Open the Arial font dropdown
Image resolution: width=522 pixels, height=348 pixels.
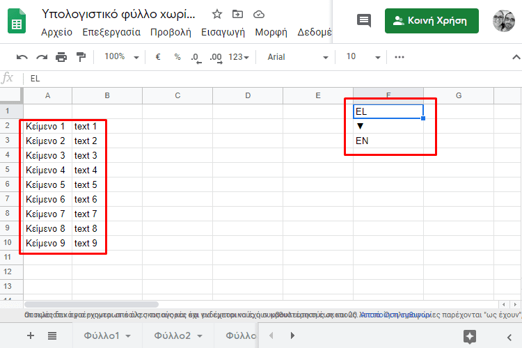(x=297, y=57)
